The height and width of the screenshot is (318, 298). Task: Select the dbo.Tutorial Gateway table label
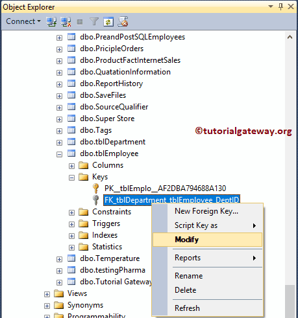pos(116,282)
